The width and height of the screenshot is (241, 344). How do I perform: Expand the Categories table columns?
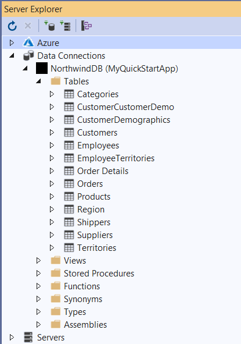(x=52, y=94)
